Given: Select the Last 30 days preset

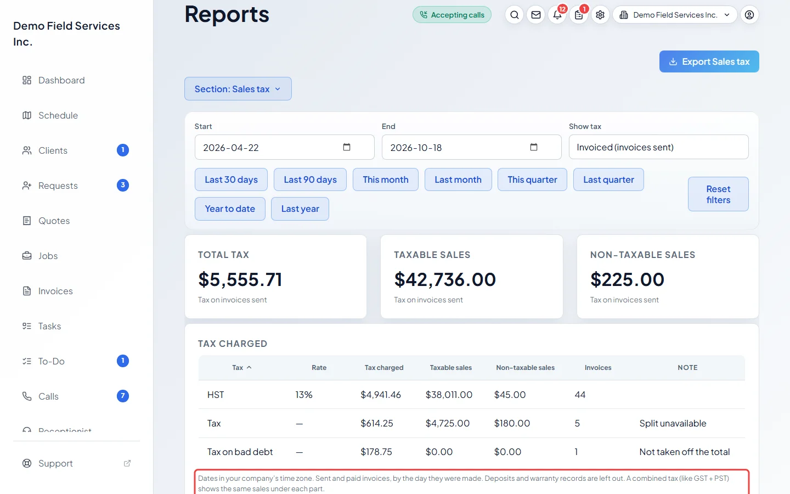Looking at the screenshot, I should tap(231, 179).
